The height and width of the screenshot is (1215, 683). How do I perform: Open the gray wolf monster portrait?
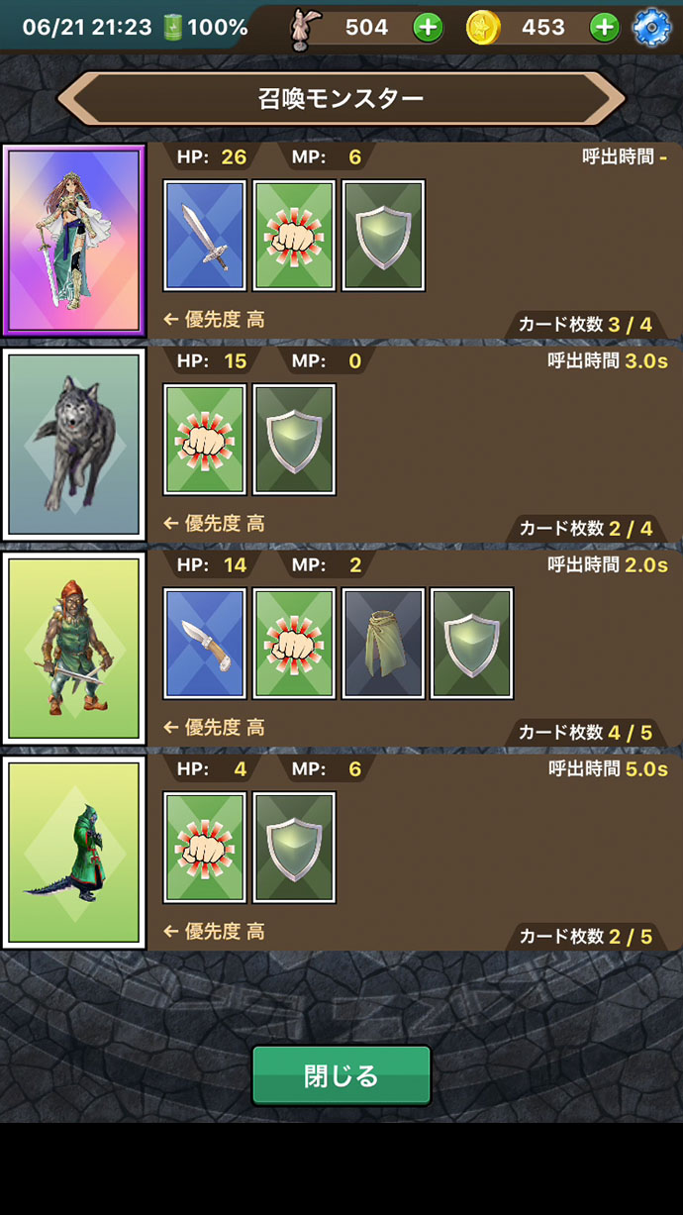(x=74, y=445)
